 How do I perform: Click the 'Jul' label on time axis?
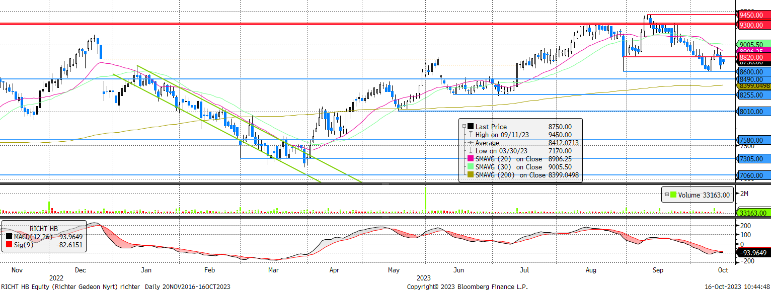point(524,270)
